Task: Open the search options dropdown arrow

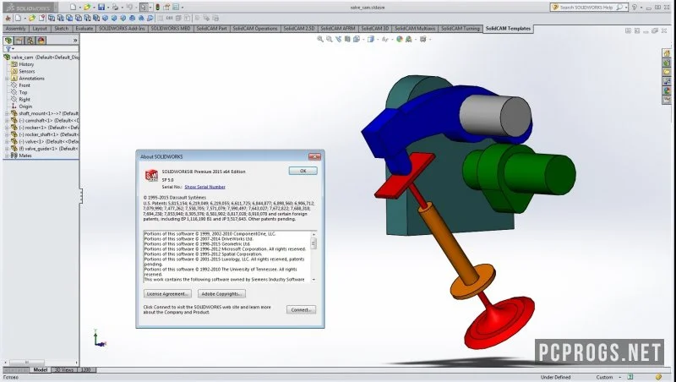Action: [x=626, y=8]
